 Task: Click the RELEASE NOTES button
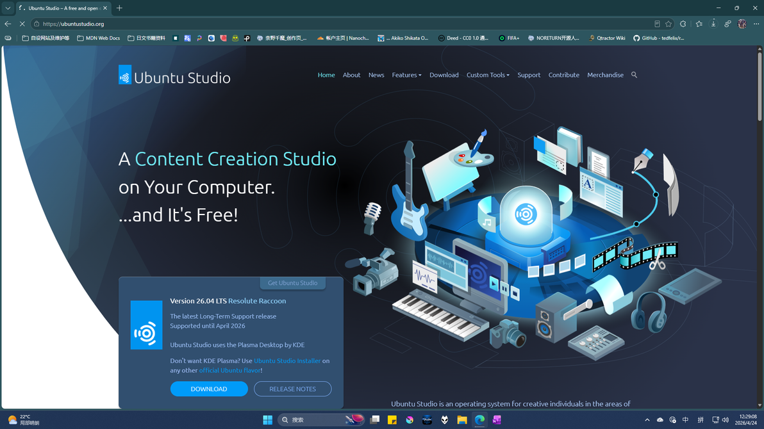point(292,389)
